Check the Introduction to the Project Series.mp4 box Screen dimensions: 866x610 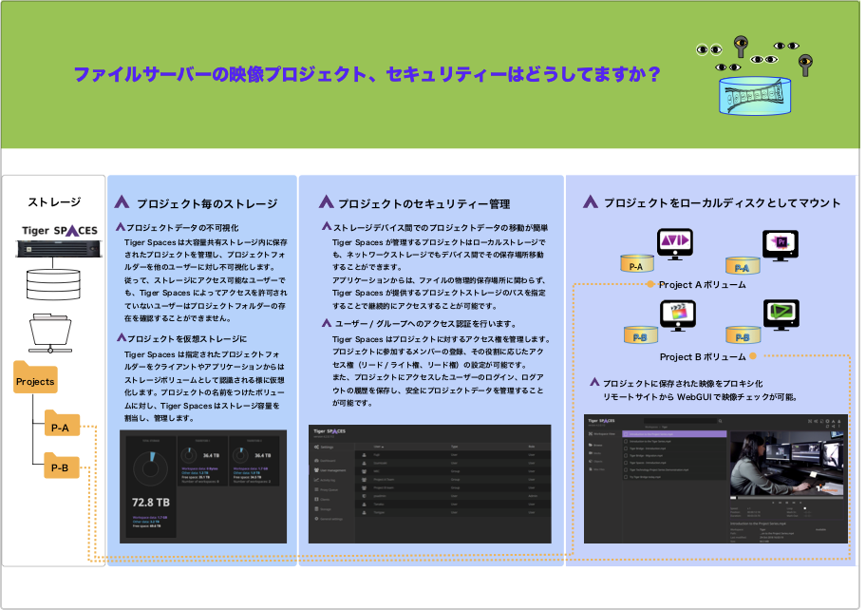click(626, 434)
